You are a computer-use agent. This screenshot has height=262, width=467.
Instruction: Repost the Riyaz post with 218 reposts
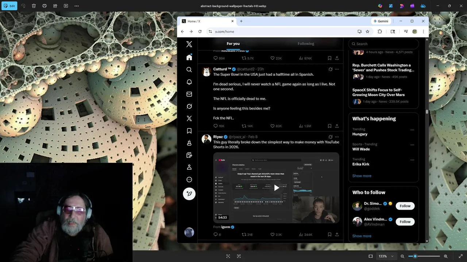point(247,234)
